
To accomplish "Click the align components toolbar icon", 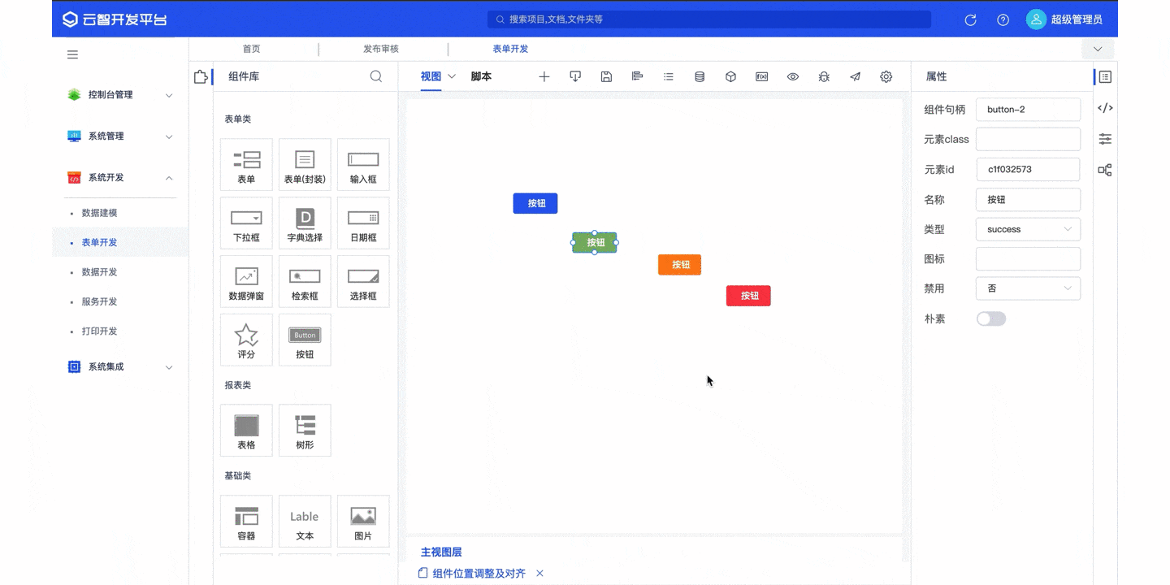I will [637, 76].
